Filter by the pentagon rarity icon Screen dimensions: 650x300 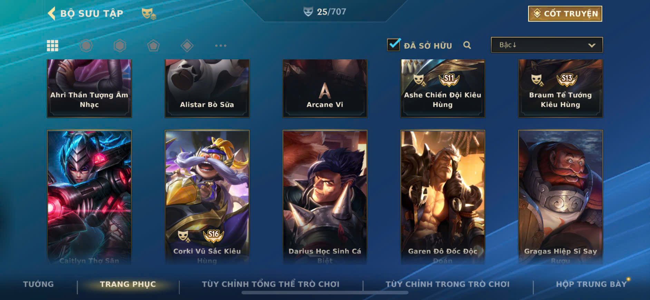(x=153, y=46)
